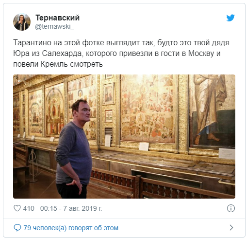Like the tweet with the heart icon
This screenshot has width=246, height=239.
click(x=17, y=208)
